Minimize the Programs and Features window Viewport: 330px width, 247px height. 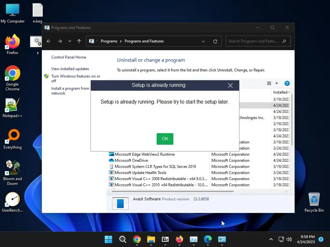pos(257,28)
